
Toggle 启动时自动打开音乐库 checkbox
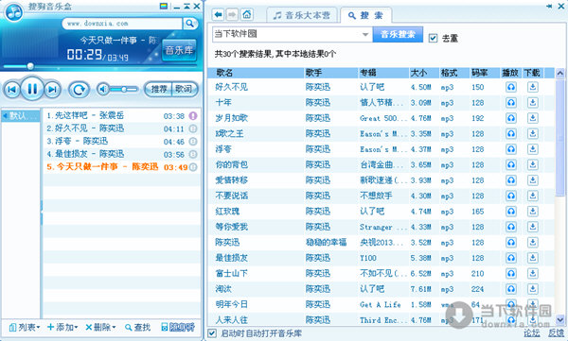[x=212, y=333]
